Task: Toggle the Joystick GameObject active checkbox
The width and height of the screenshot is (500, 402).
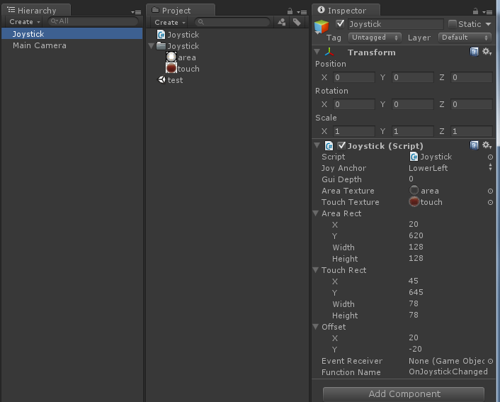Action: [341, 24]
